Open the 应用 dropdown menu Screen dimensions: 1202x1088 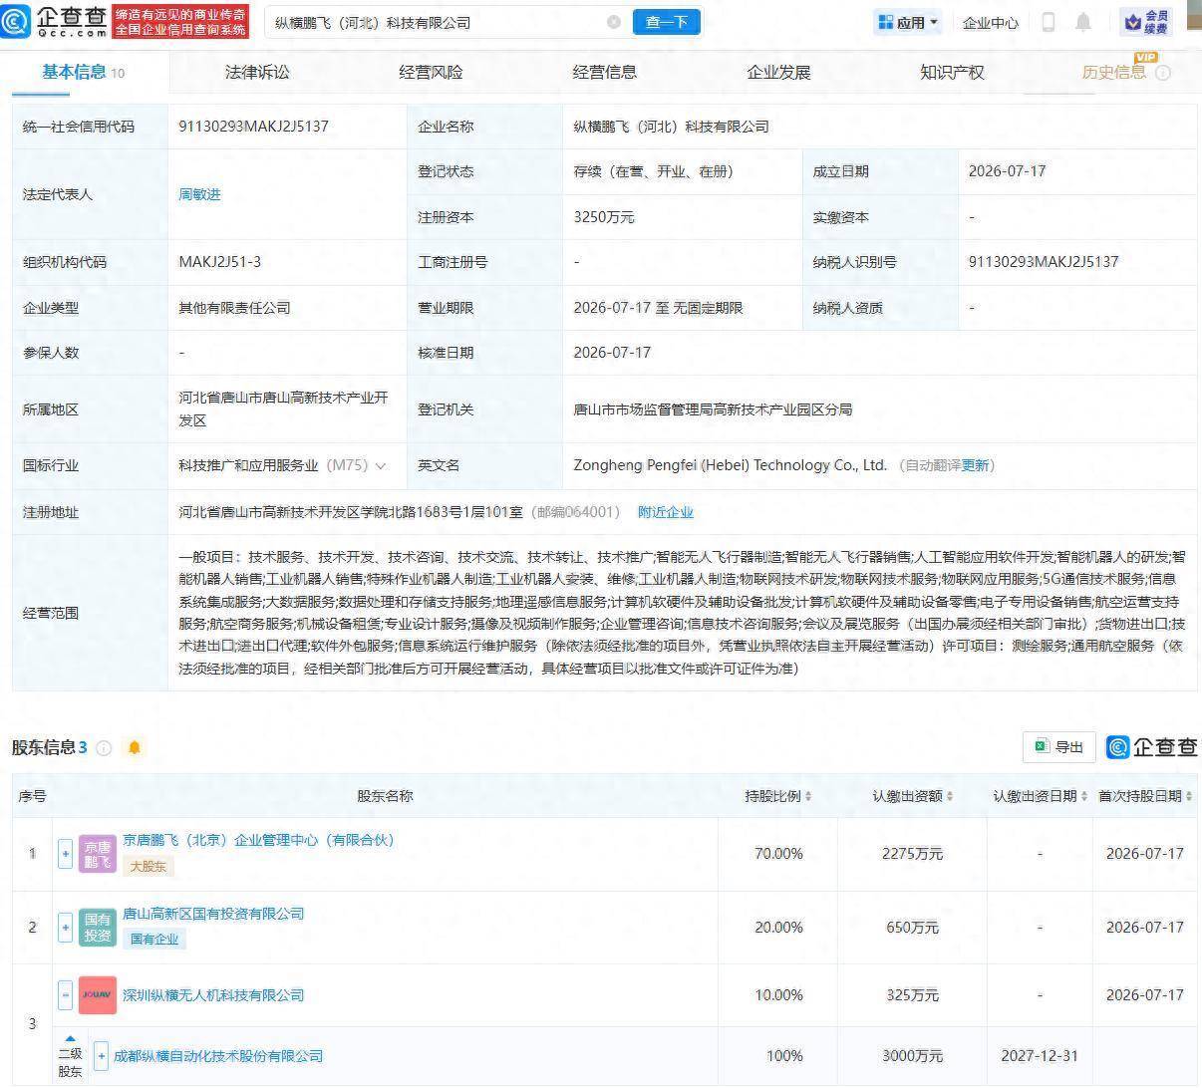point(908,22)
